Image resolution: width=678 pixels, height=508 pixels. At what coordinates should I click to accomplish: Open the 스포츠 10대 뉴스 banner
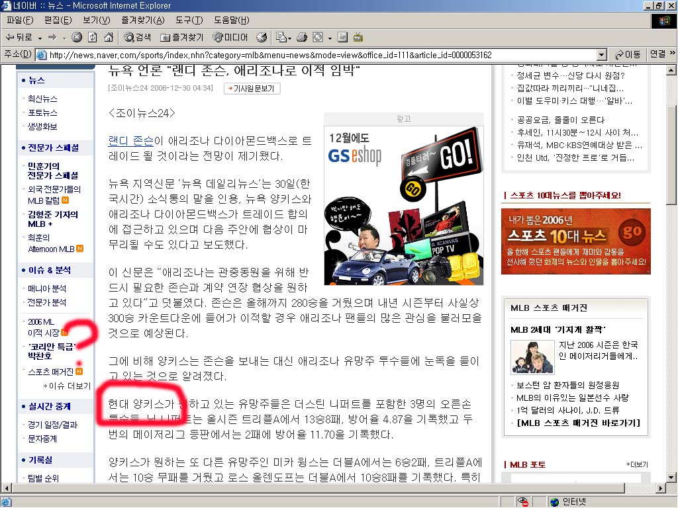coord(575,241)
